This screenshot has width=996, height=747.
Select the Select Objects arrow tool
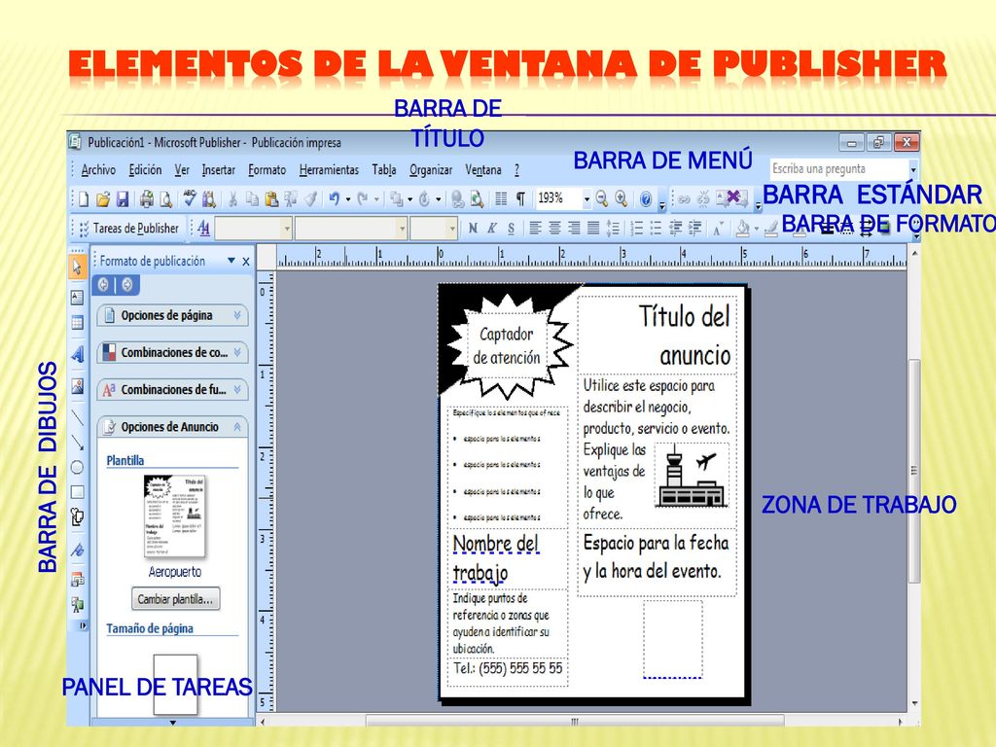tap(78, 267)
